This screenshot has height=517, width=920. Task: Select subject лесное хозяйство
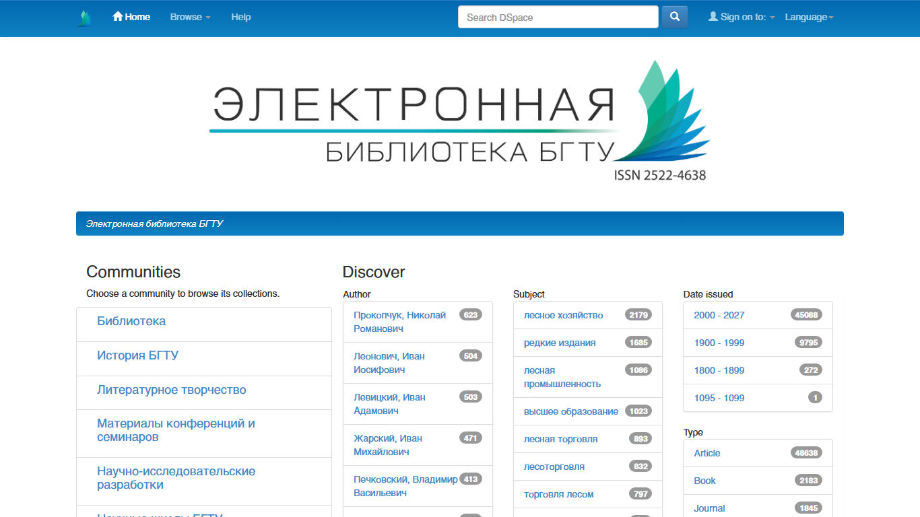coord(564,315)
